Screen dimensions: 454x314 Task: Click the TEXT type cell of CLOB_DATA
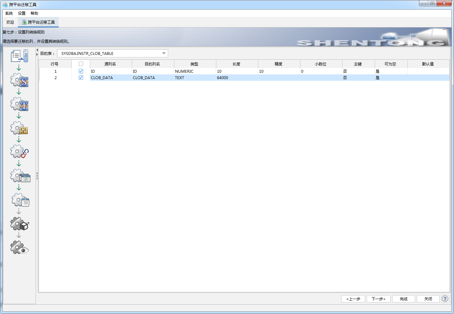coord(179,78)
